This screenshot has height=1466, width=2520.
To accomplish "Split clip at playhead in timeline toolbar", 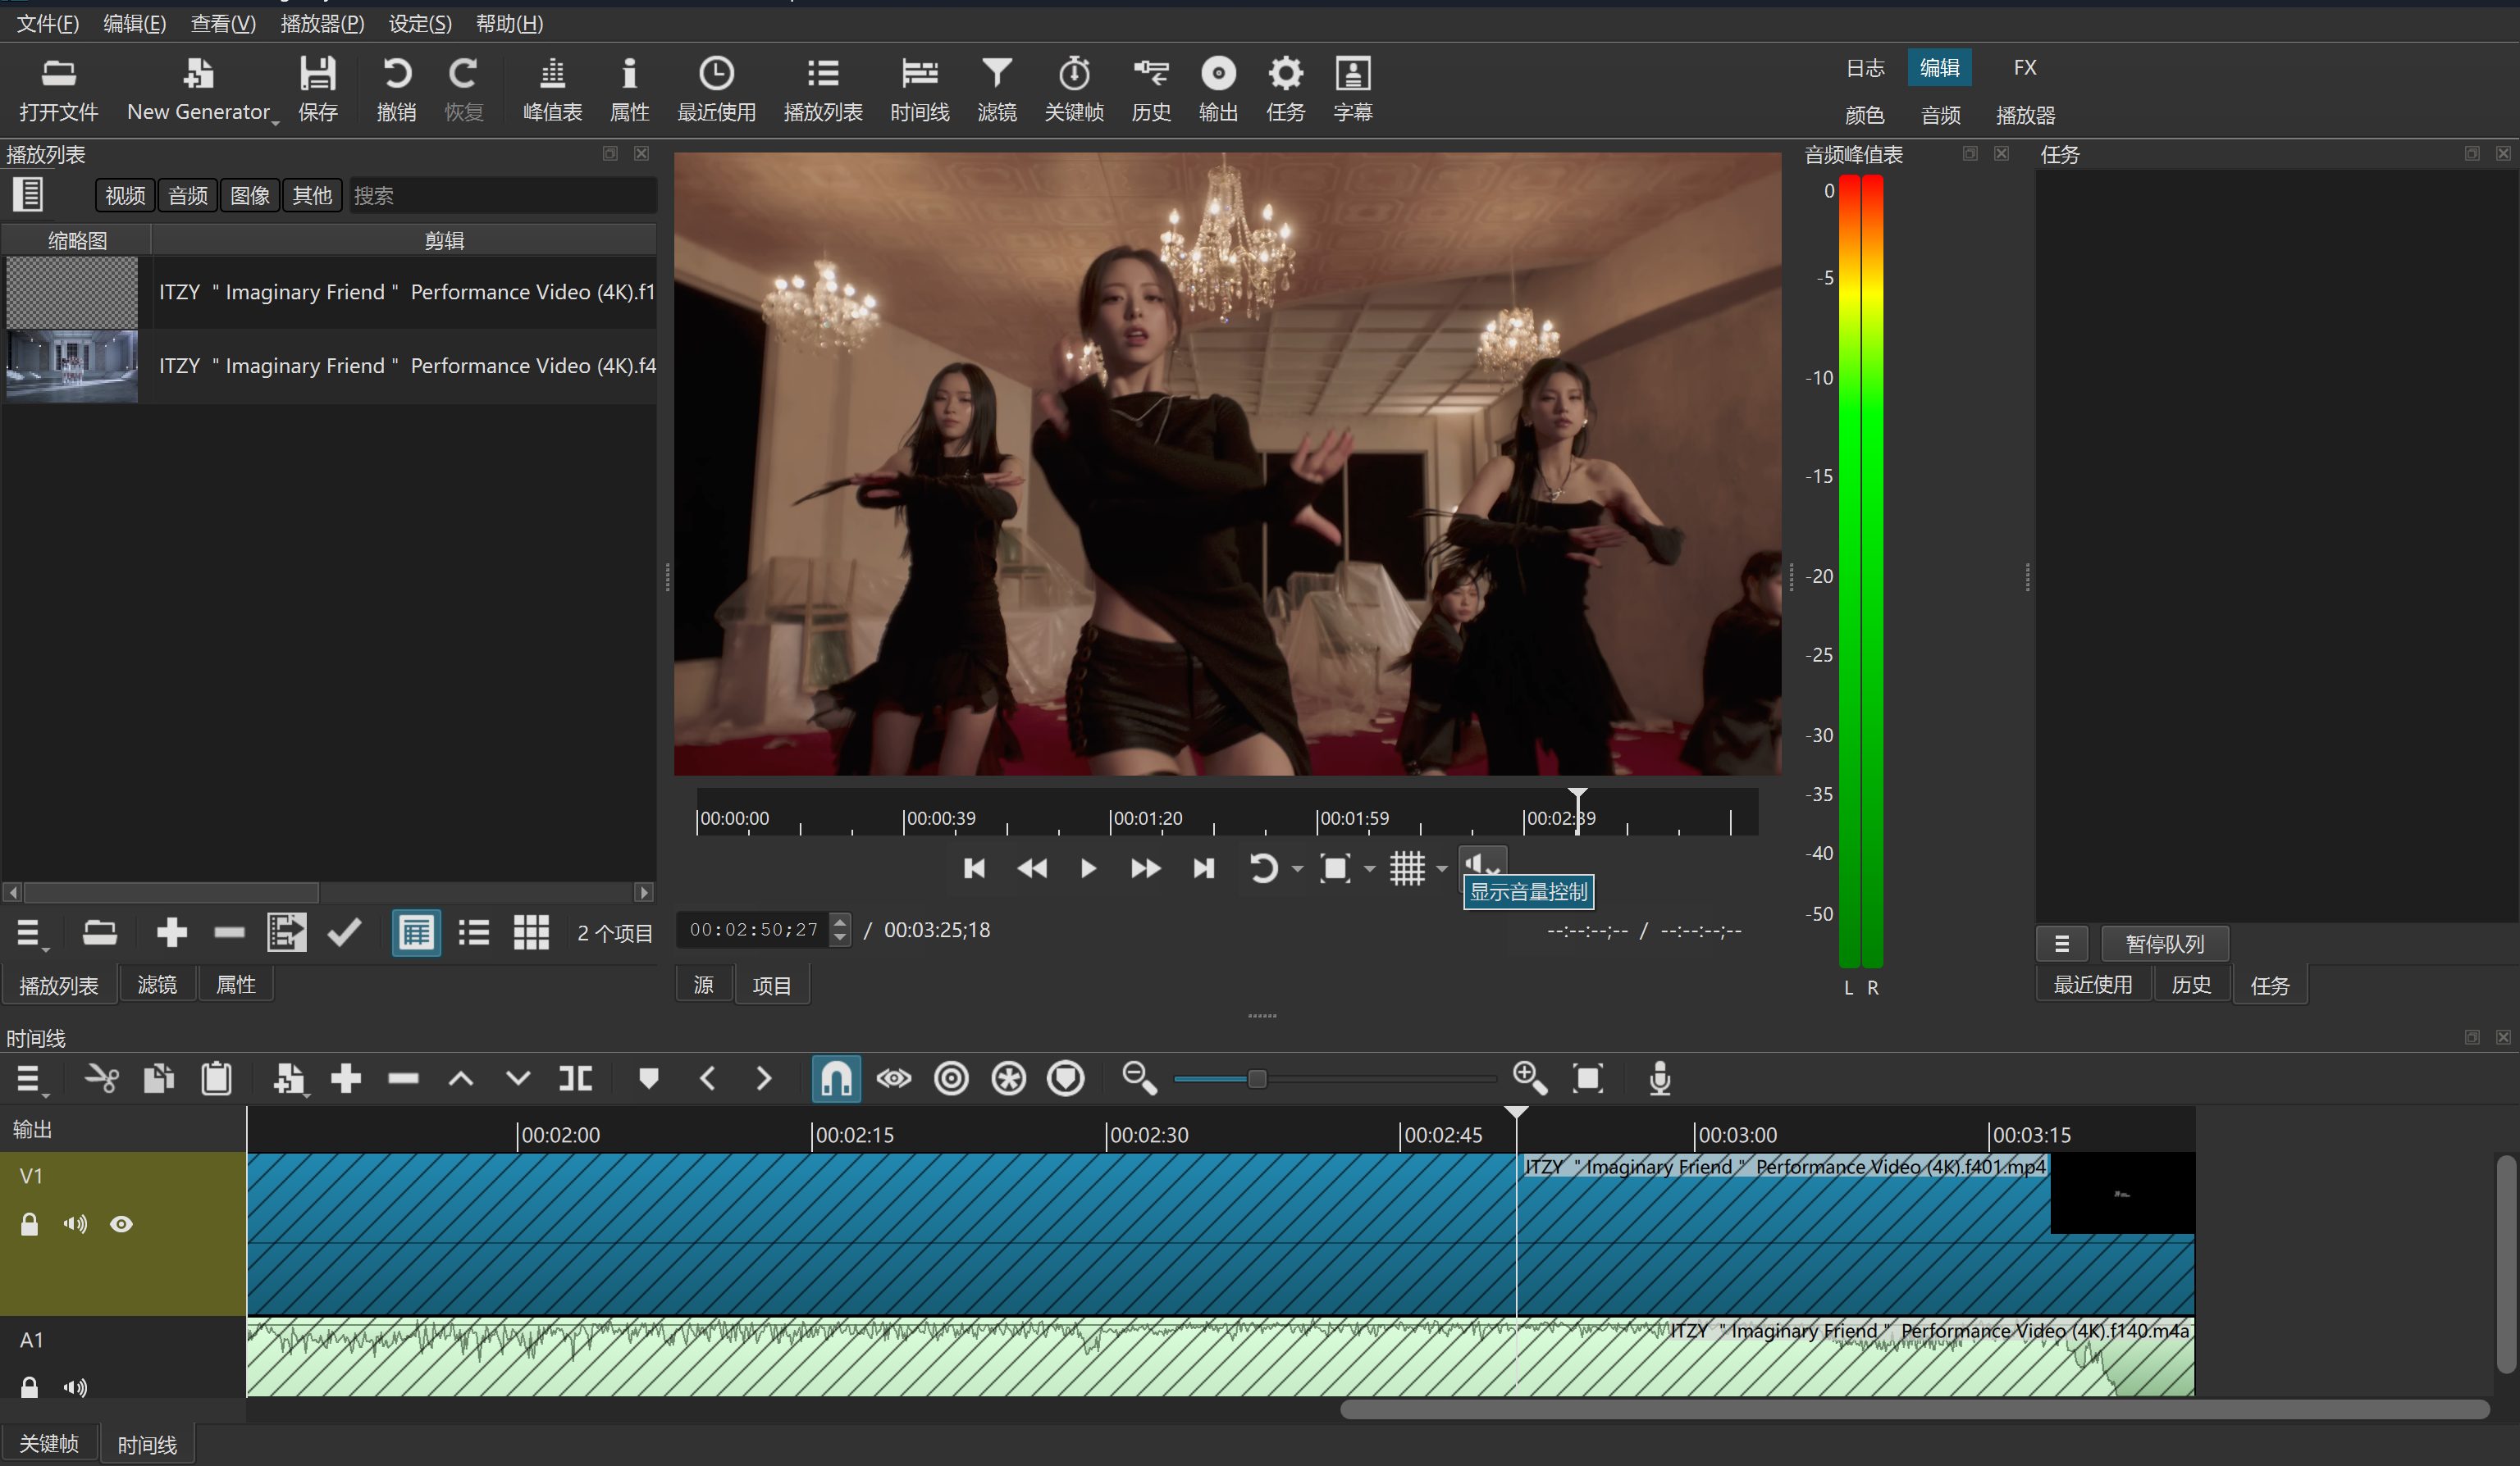I will (x=575, y=1078).
